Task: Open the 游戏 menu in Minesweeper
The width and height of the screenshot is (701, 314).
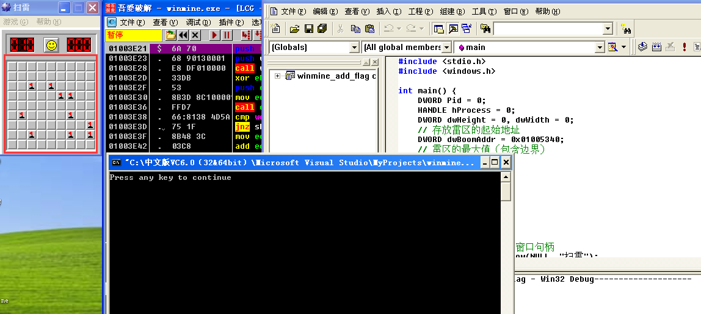Action: tap(16, 21)
